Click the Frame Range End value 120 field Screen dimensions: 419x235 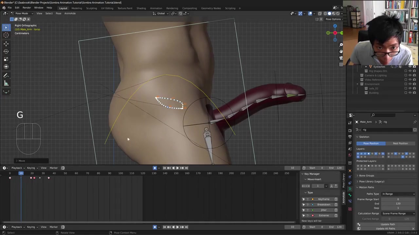[x=398, y=204]
